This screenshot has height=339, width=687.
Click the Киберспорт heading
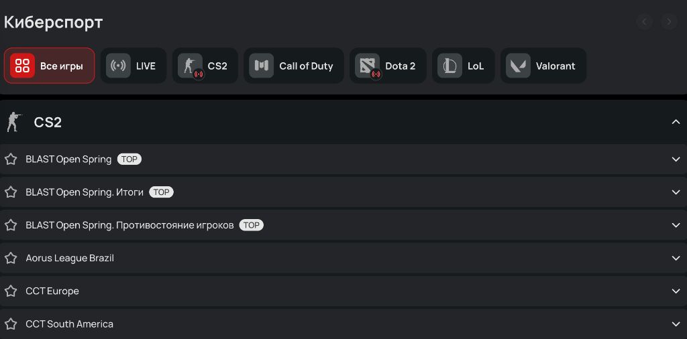pyautogui.click(x=54, y=22)
